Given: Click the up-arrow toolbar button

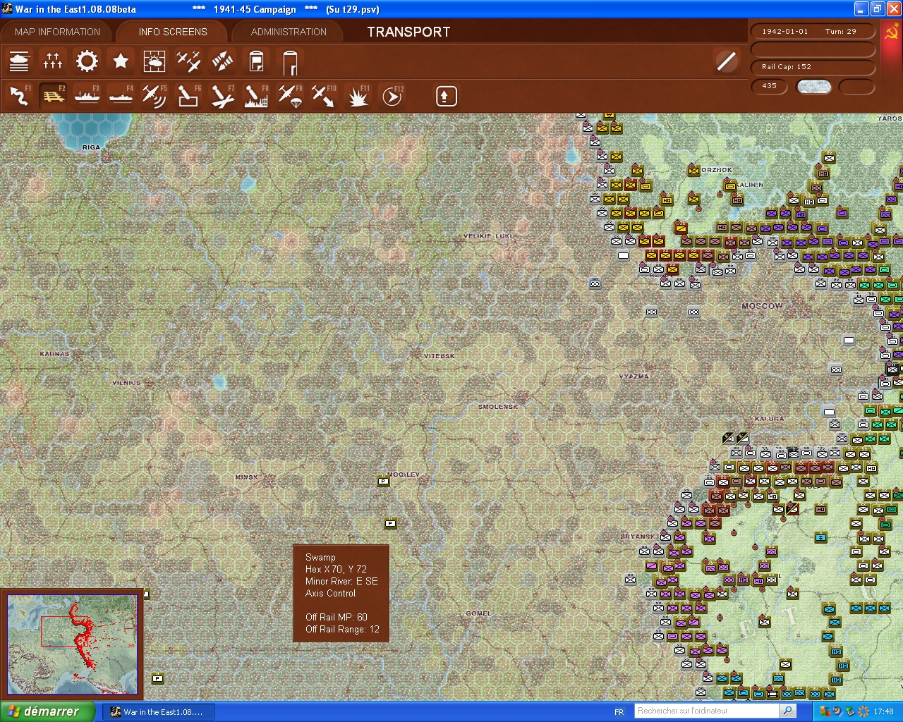Looking at the screenshot, I should coord(446,96).
